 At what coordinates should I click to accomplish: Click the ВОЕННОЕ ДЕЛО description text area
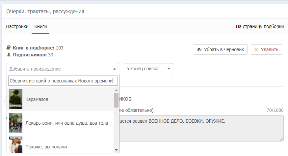click(201, 129)
